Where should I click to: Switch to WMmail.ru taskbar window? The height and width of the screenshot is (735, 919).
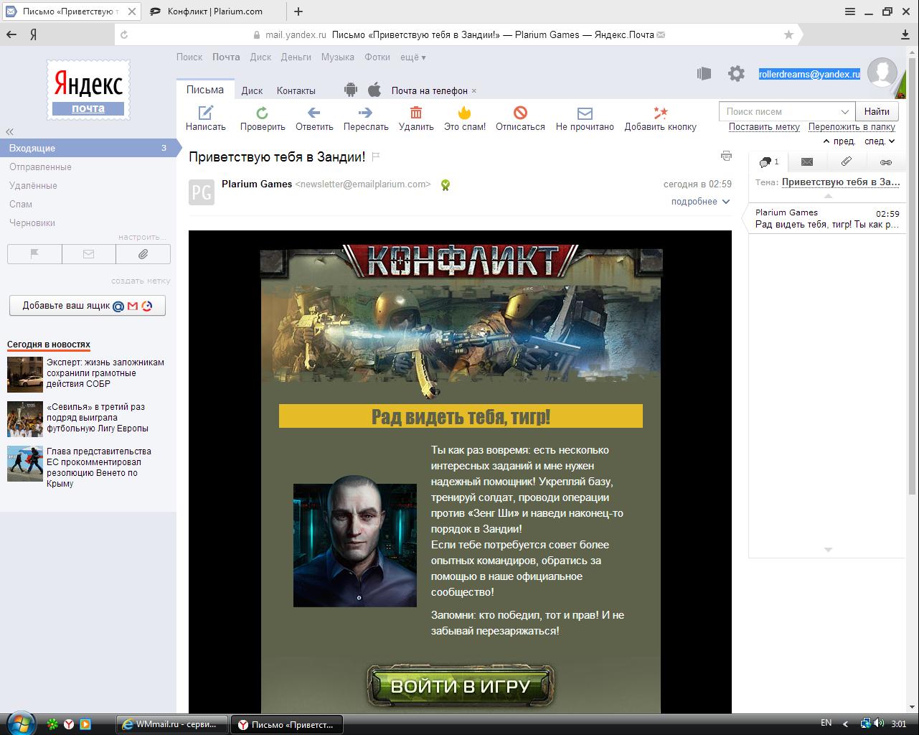pyautogui.click(x=172, y=724)
